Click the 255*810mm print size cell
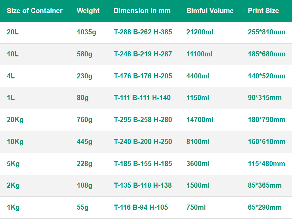 [266, 32]
